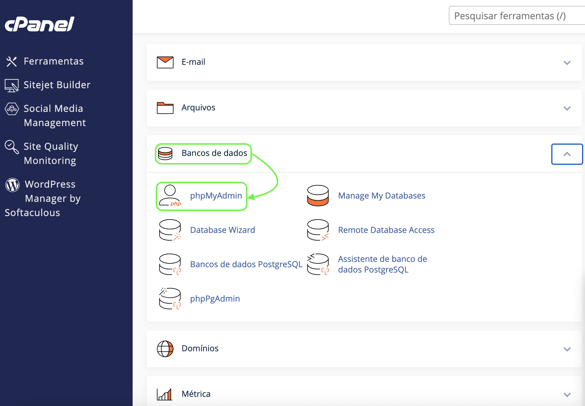Click the Domínios globe icon

click(x=165, y=349)
